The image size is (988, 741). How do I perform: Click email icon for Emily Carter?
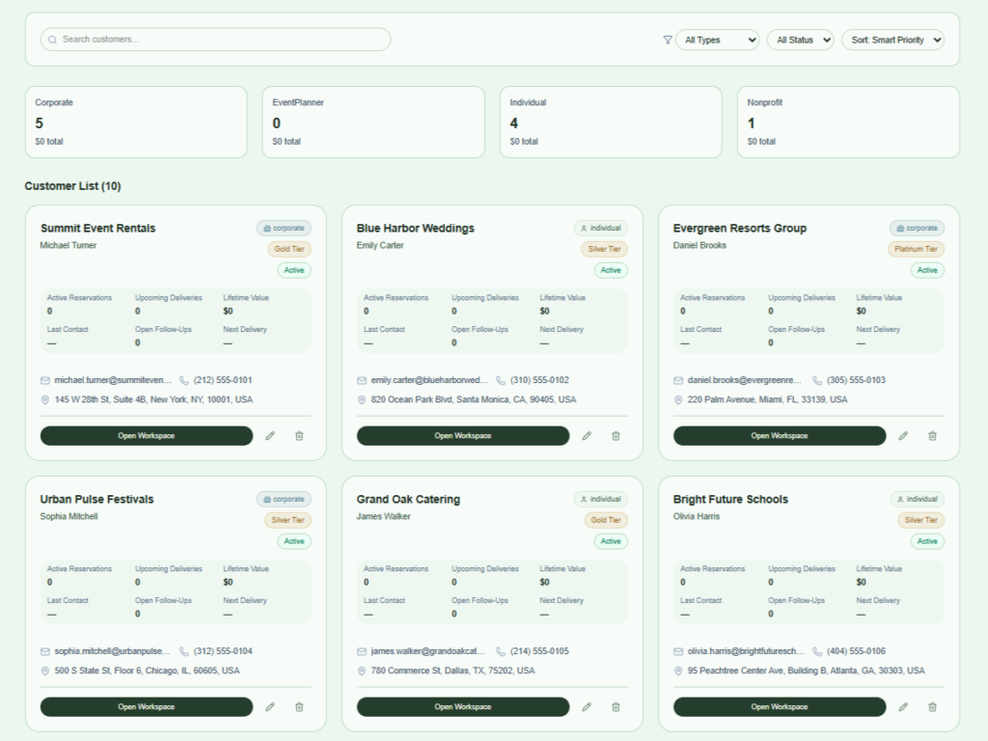(x=362, y=380)
